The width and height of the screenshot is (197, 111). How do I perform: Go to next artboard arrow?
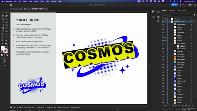pyautogui.click(x=42, y=110)
